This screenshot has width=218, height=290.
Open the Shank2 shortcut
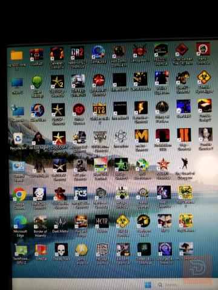pos(183,78)
